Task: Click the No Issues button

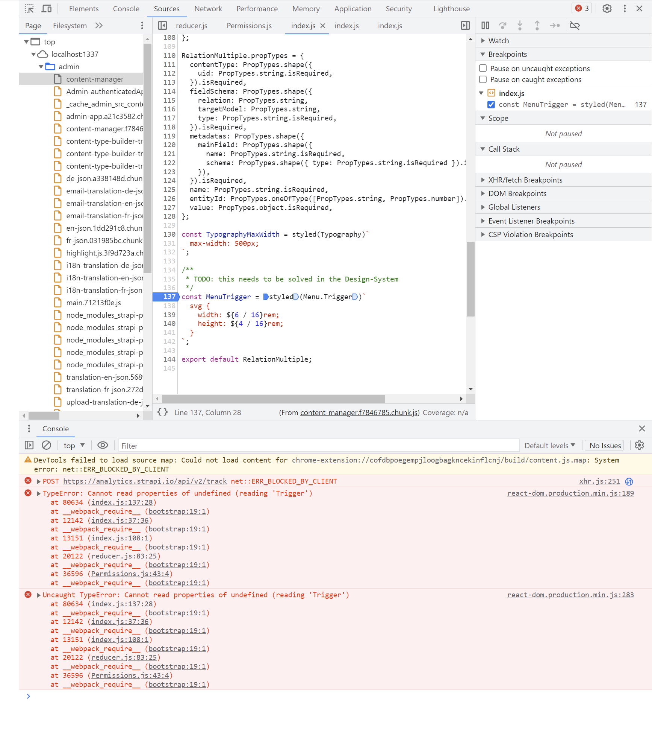Action: coord(604,445)
